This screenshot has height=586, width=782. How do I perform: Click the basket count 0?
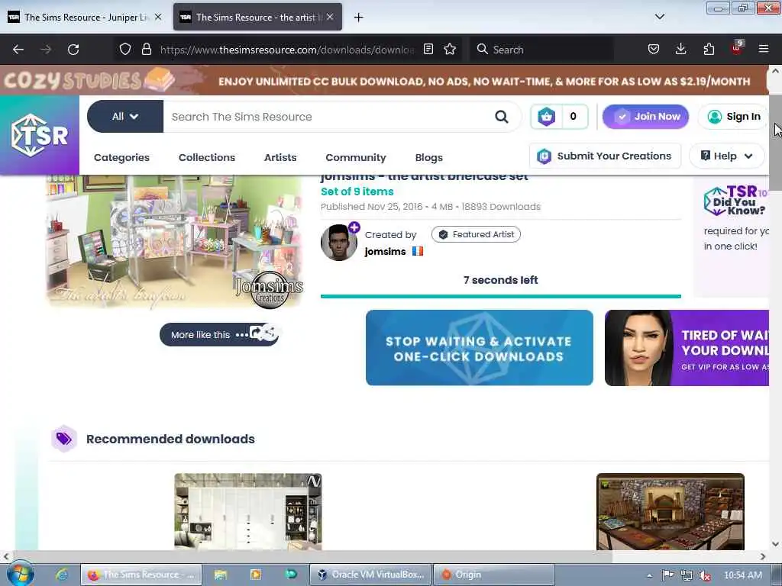pos(573,117)
